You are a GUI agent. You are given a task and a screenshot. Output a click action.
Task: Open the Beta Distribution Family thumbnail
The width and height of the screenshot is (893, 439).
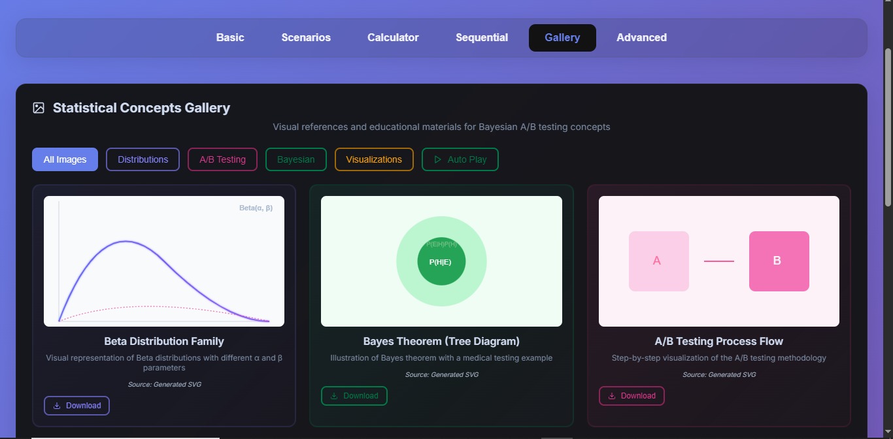pos(164,261)
